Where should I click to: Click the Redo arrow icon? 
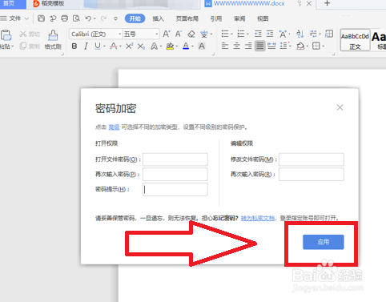click(x=103, y=18)
